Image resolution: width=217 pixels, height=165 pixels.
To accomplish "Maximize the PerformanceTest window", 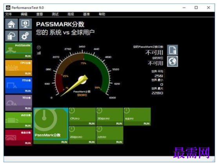I will [x=196, y=7].
